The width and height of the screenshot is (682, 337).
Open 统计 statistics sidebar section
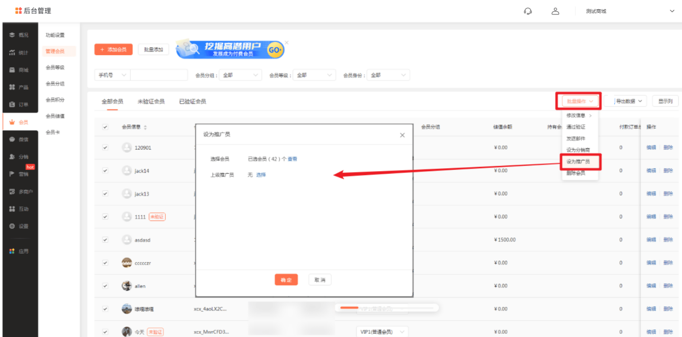[x=19, y=53]
